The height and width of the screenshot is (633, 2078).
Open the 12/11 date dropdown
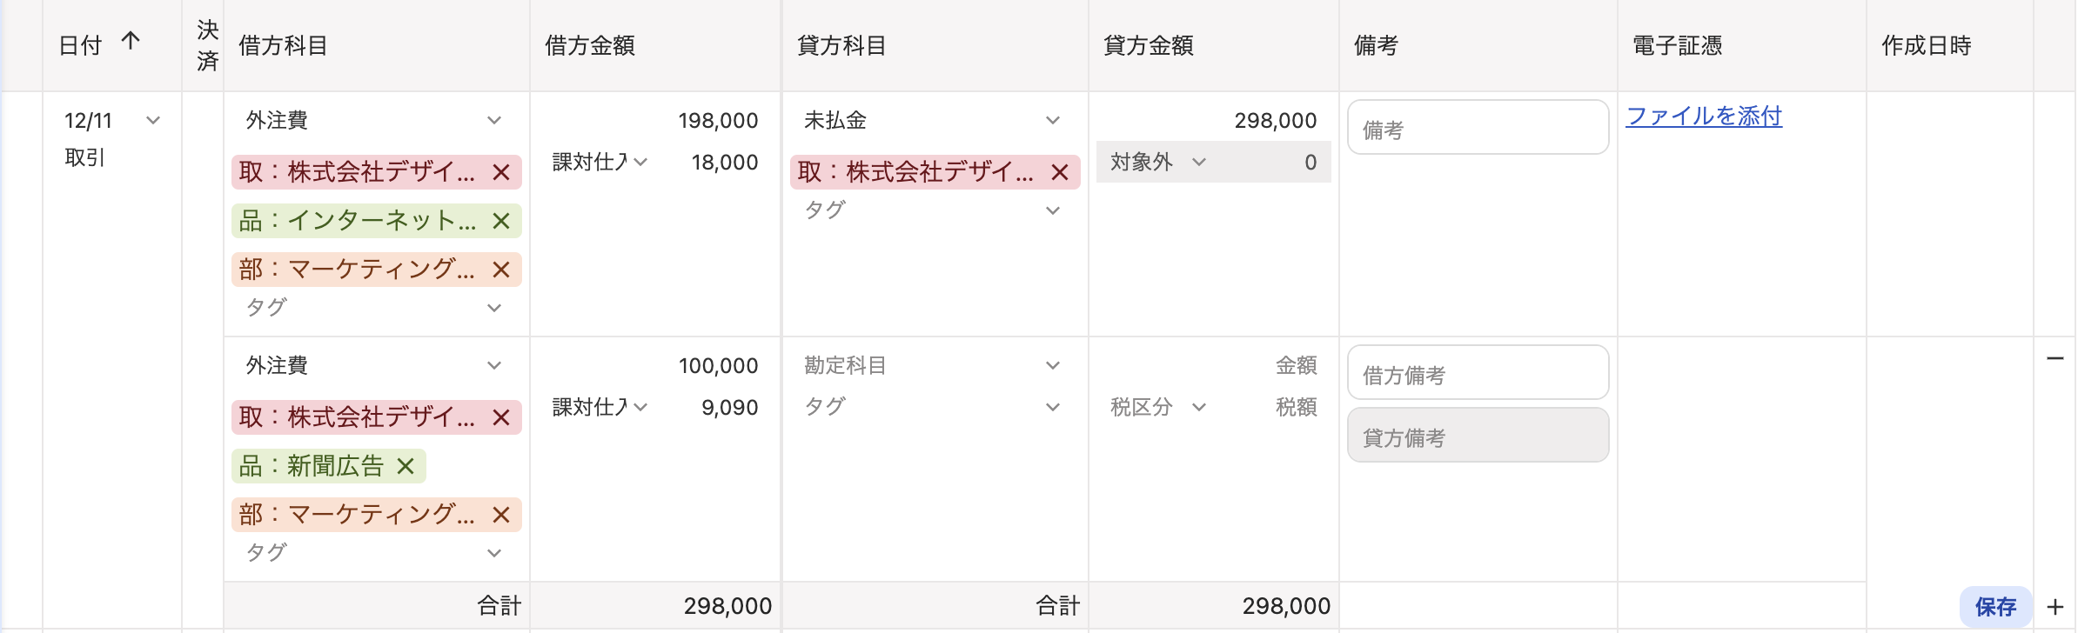coord(153,120)
